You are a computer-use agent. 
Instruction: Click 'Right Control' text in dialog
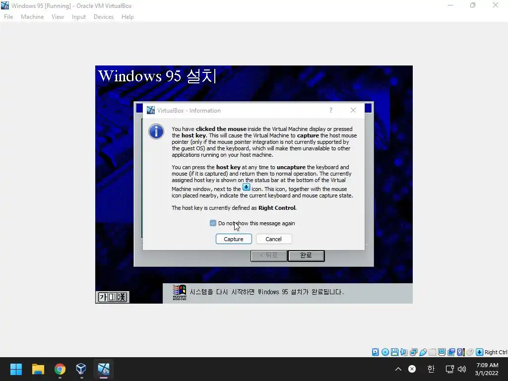277,208
